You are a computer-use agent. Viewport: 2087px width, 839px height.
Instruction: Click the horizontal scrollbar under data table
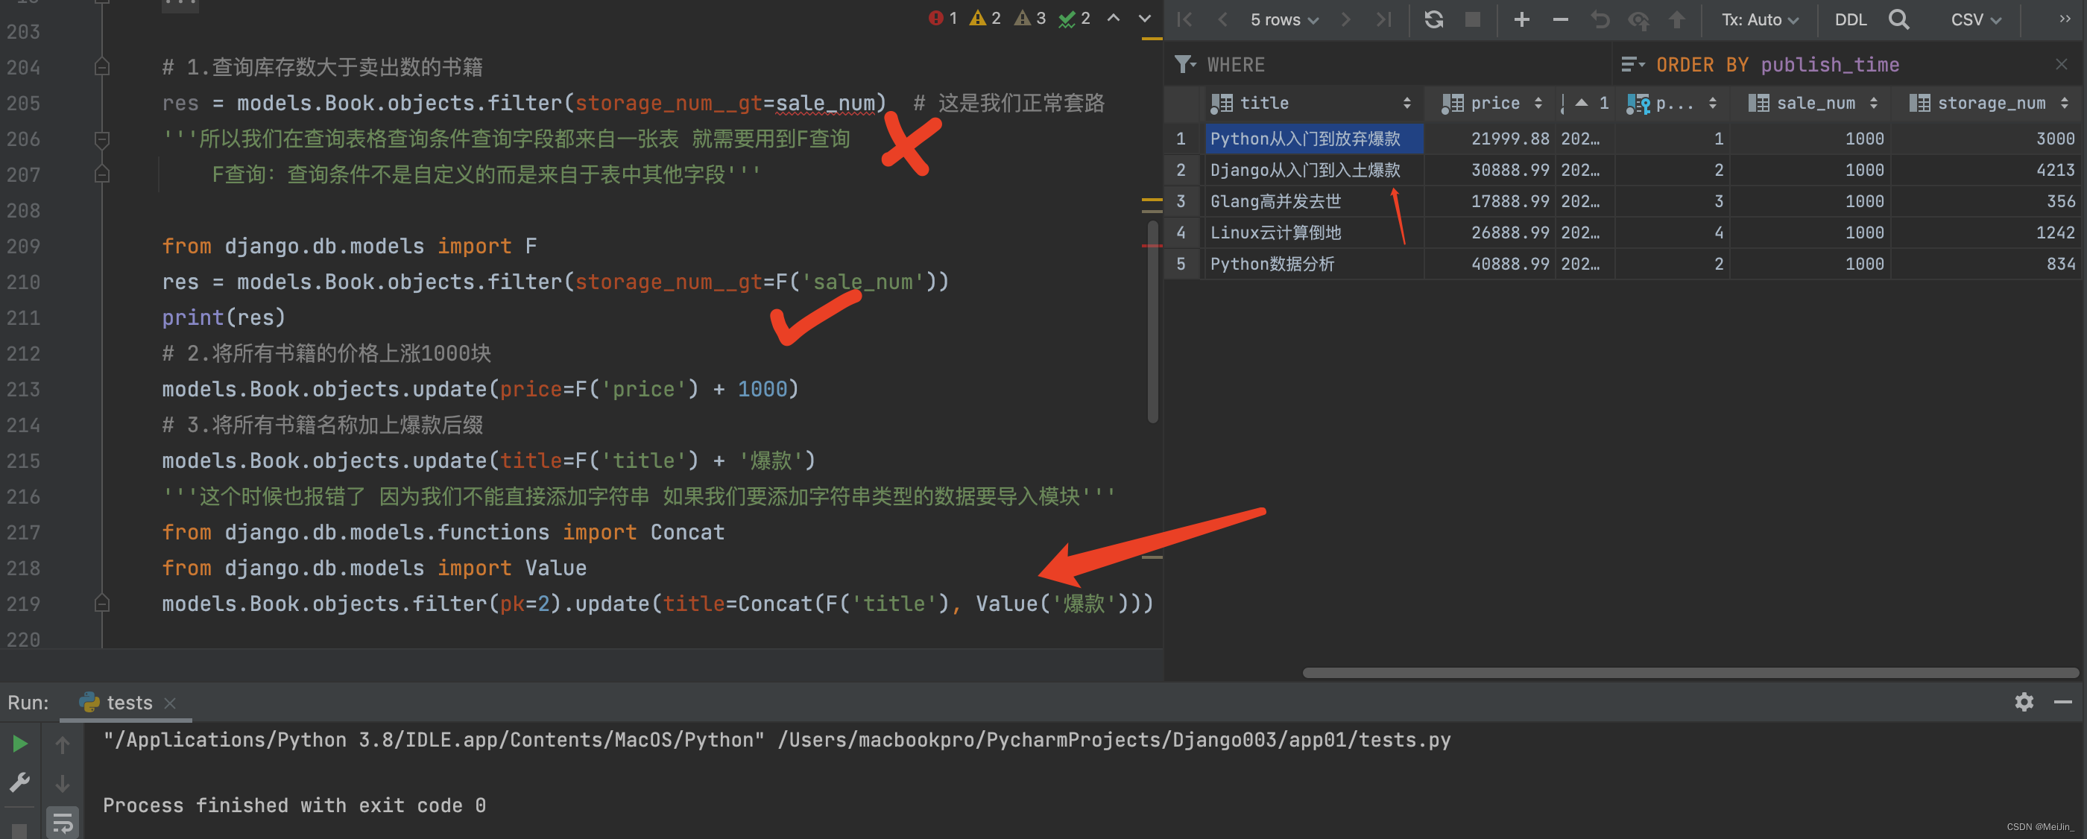point(1689,672)
